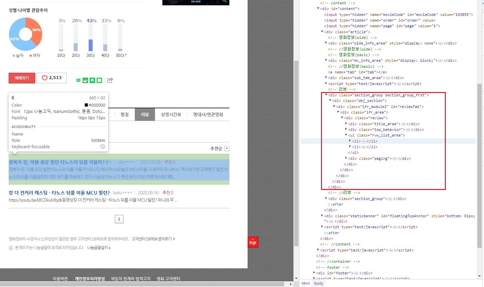
Task: Expand the title_area div node
Action: point(346,124)
